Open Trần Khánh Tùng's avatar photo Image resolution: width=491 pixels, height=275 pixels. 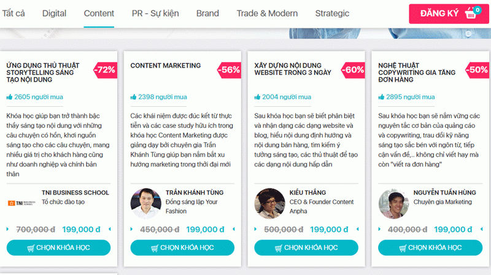point(145,203)
